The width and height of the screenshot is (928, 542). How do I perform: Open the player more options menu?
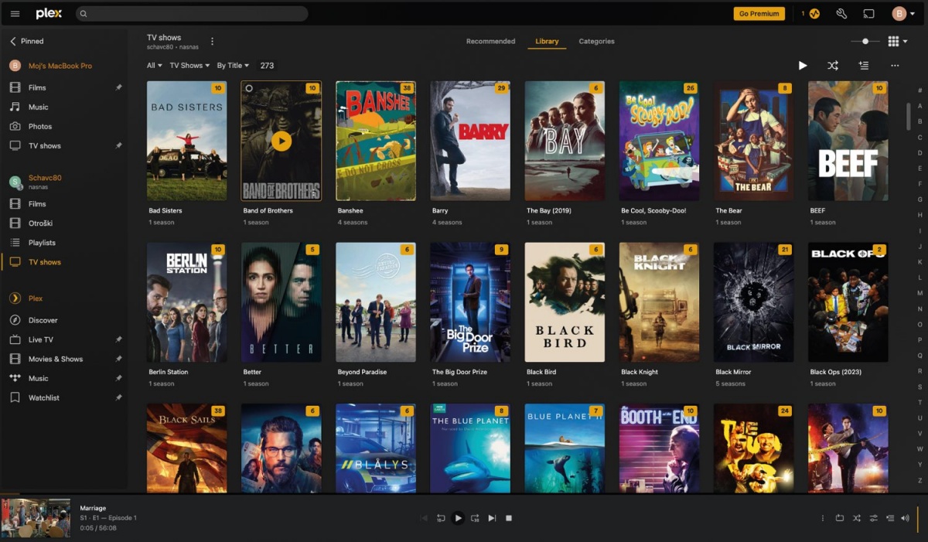pos(822,518)
